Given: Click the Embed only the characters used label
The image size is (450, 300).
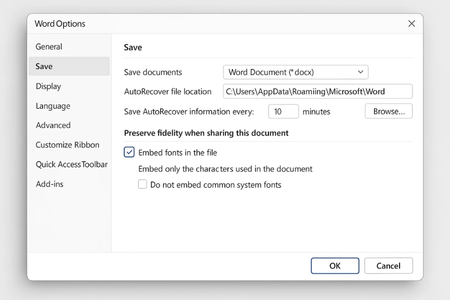Looking at the screenshot, I should [225, 168].
